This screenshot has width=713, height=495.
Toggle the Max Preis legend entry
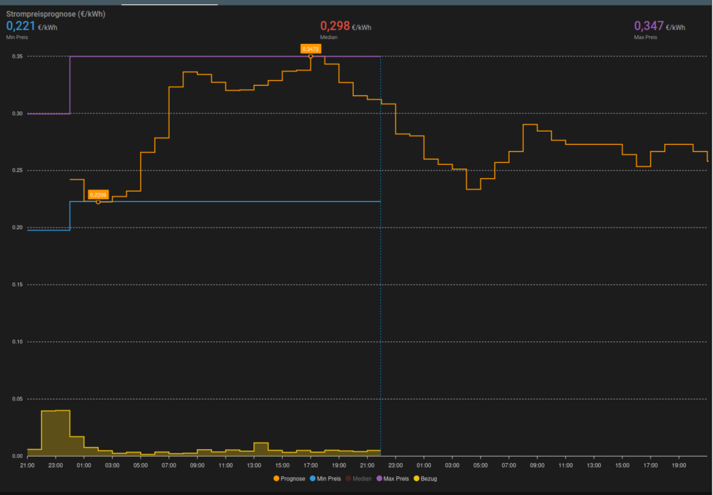coord(393,478)
